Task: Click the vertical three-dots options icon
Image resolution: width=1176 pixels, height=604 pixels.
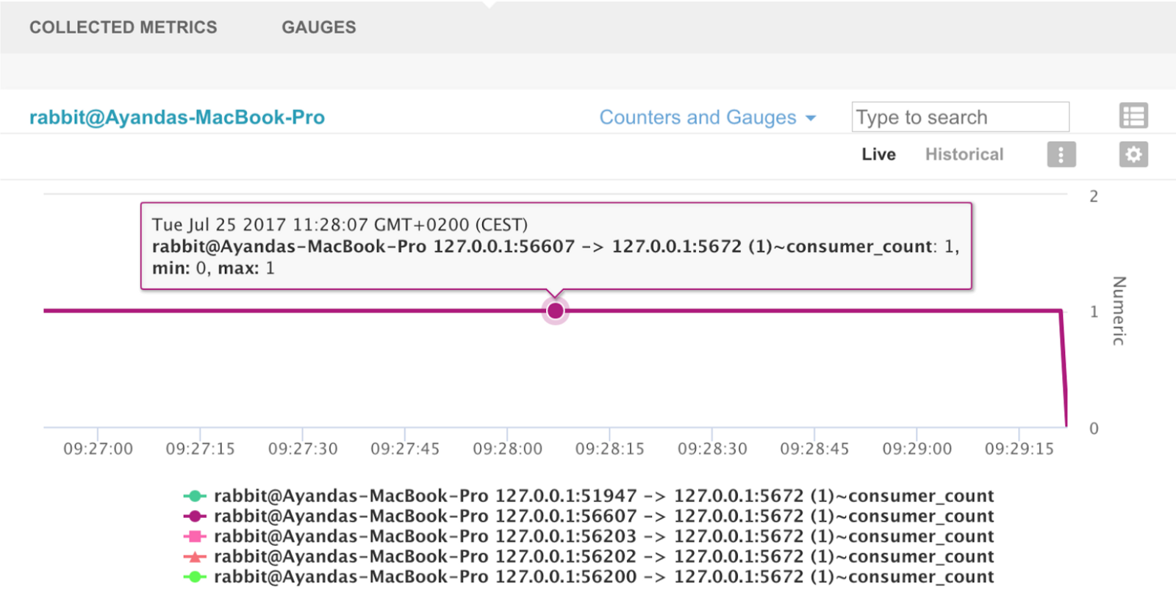Action: [1061, 154]
